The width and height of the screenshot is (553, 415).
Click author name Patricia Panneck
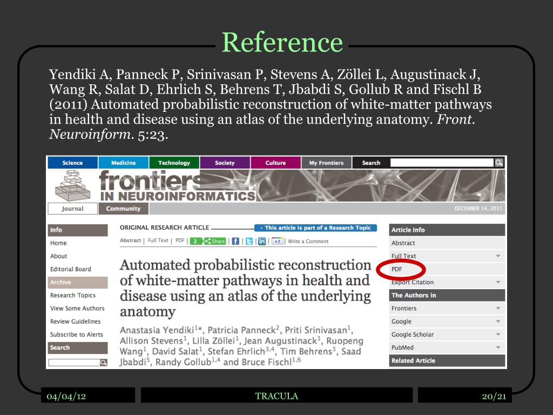coord(241,330)
